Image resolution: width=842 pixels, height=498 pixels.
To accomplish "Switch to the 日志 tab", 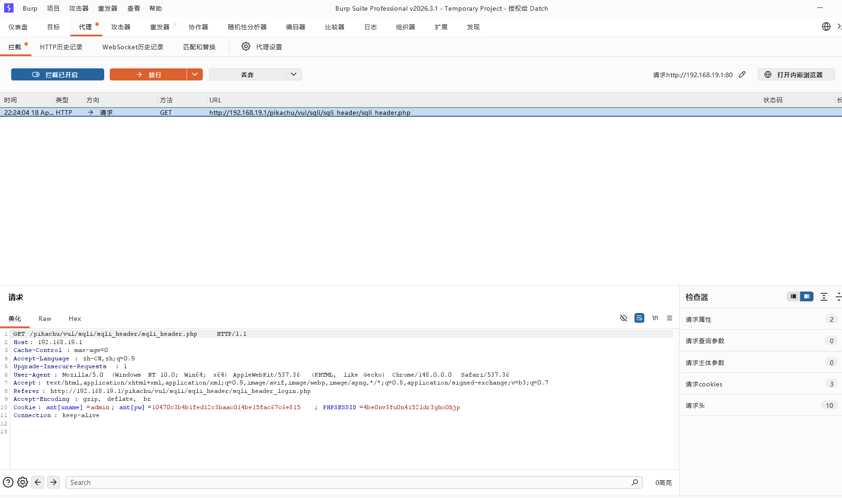I will click(x=371, y=27).
